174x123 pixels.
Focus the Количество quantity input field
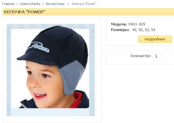(158, 56)
